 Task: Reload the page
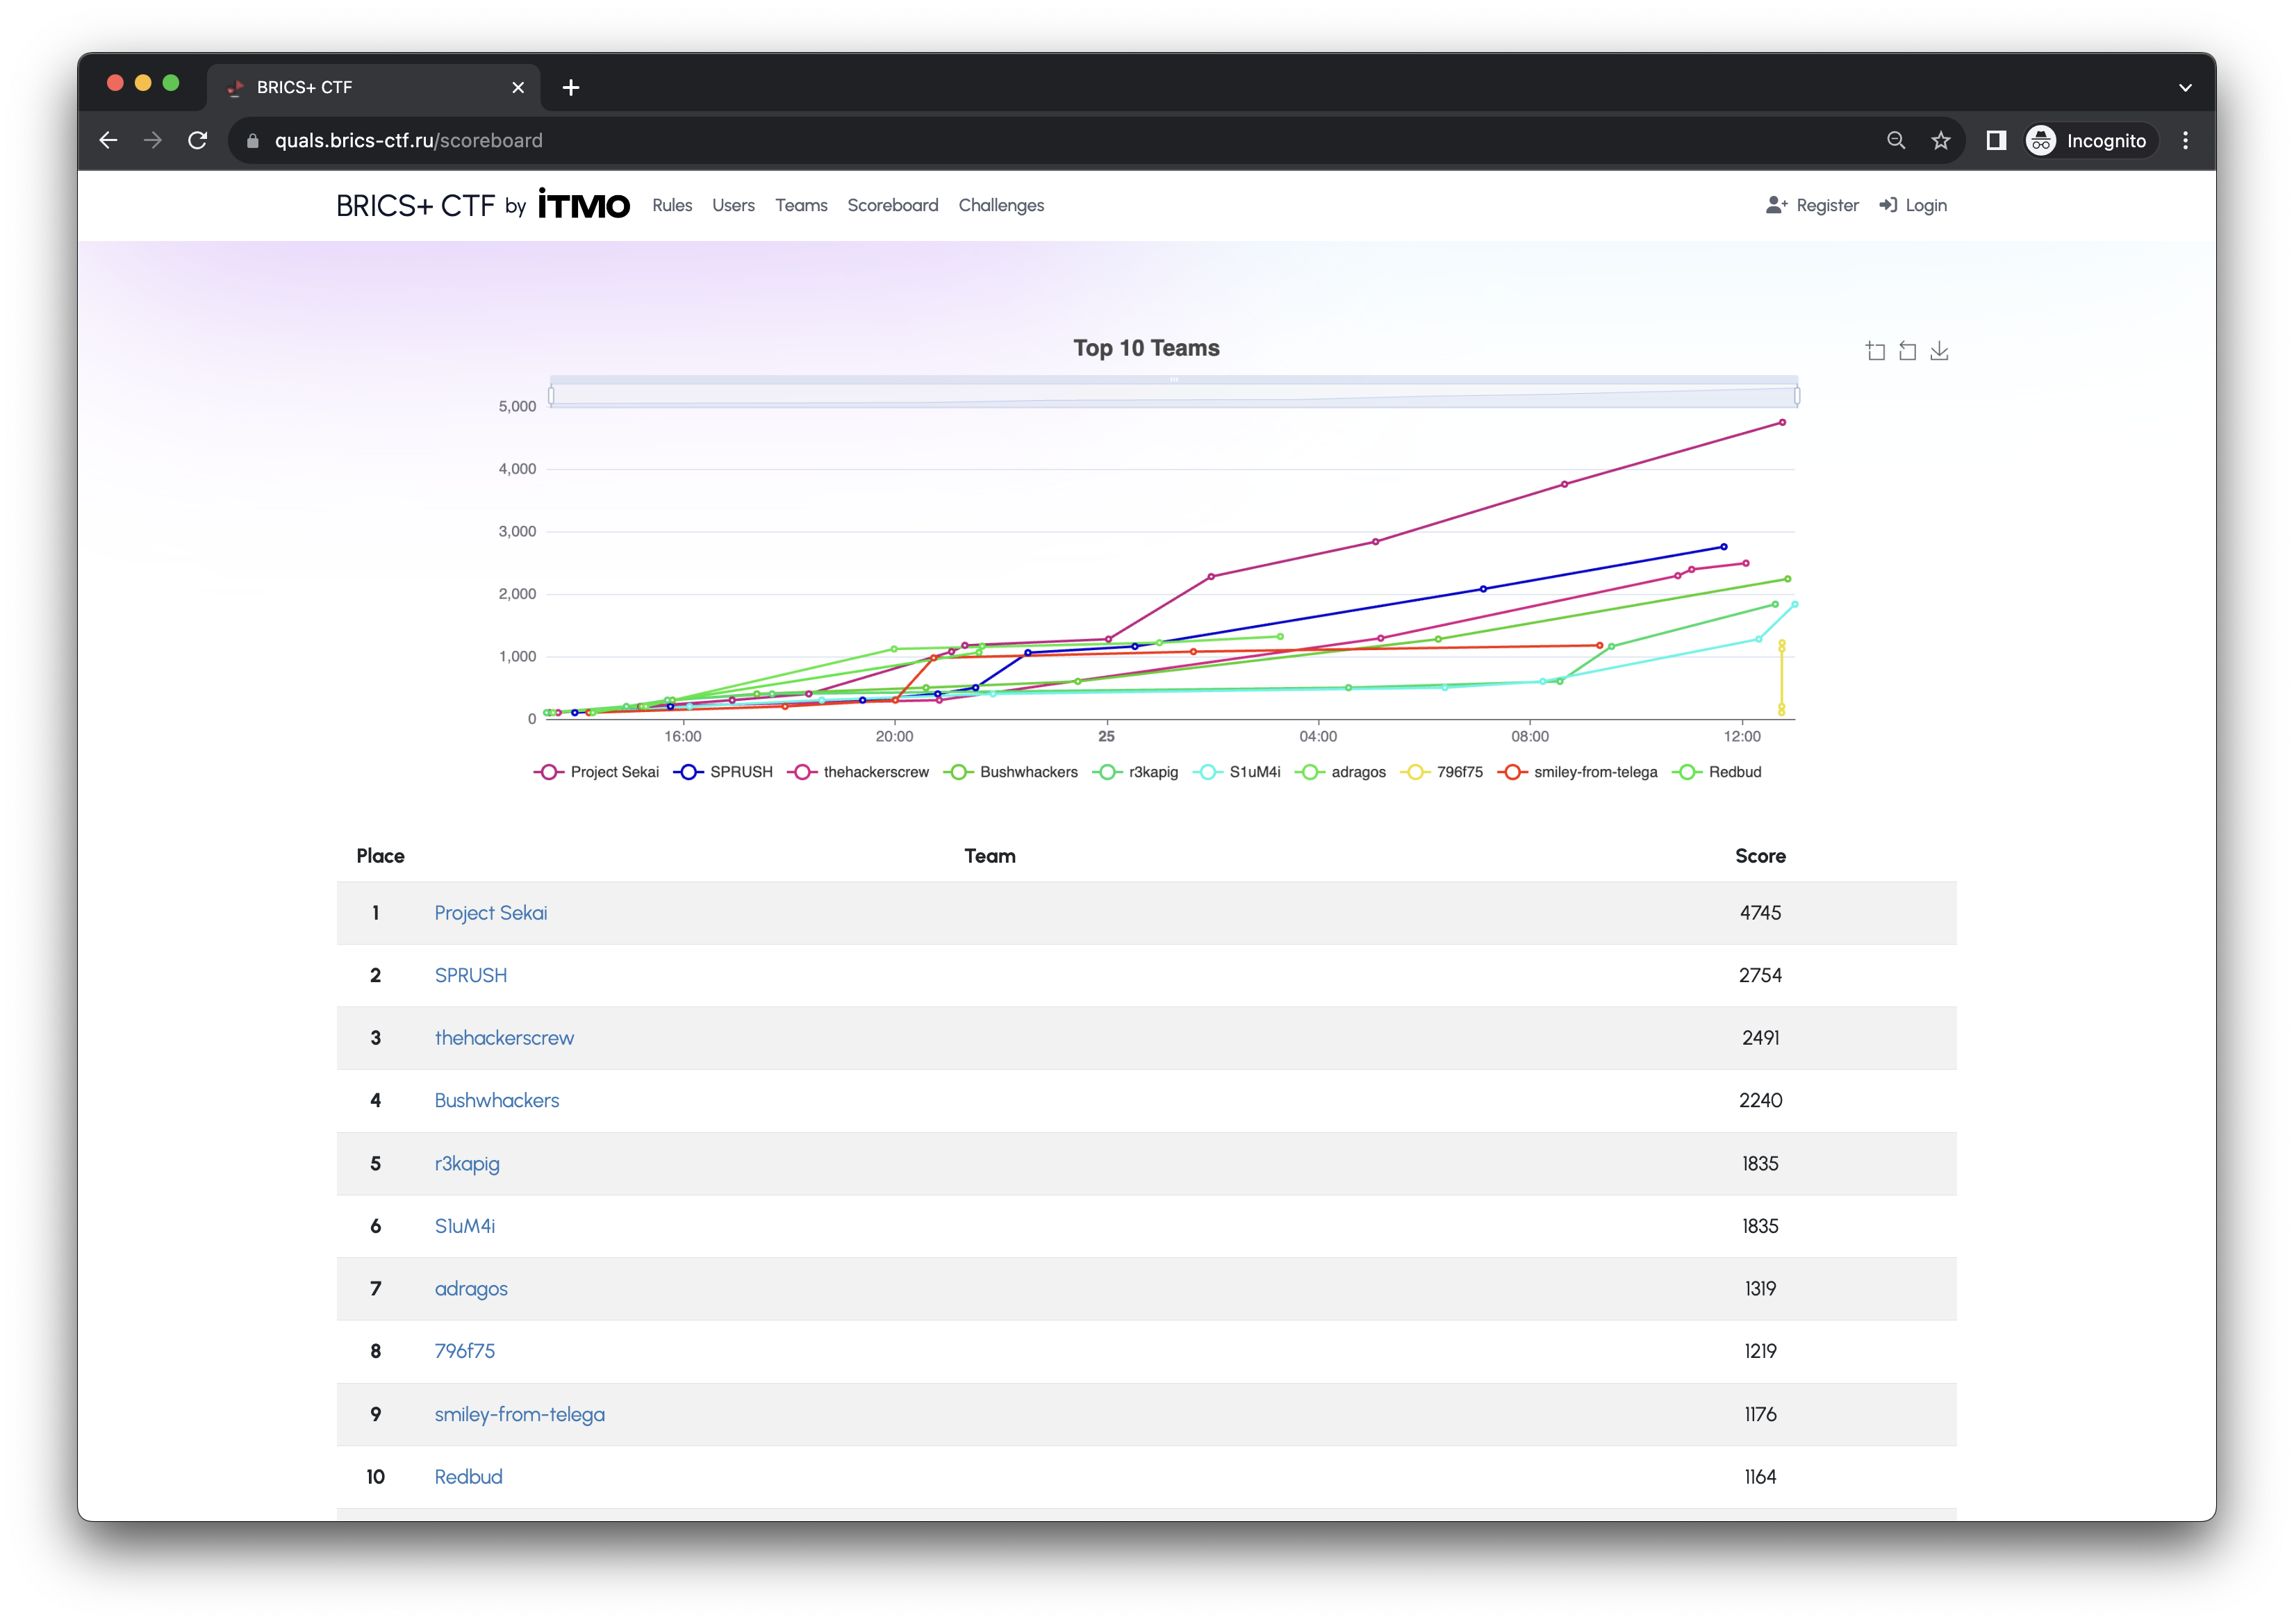pos(198,141)
